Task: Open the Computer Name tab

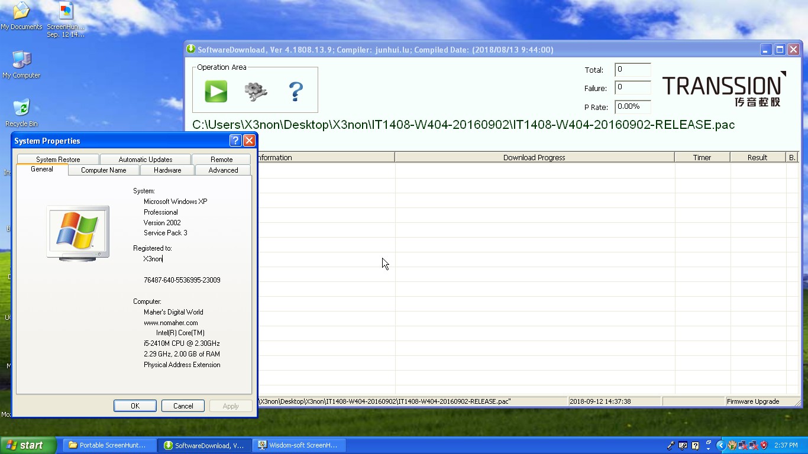Action: click(104, 170)
